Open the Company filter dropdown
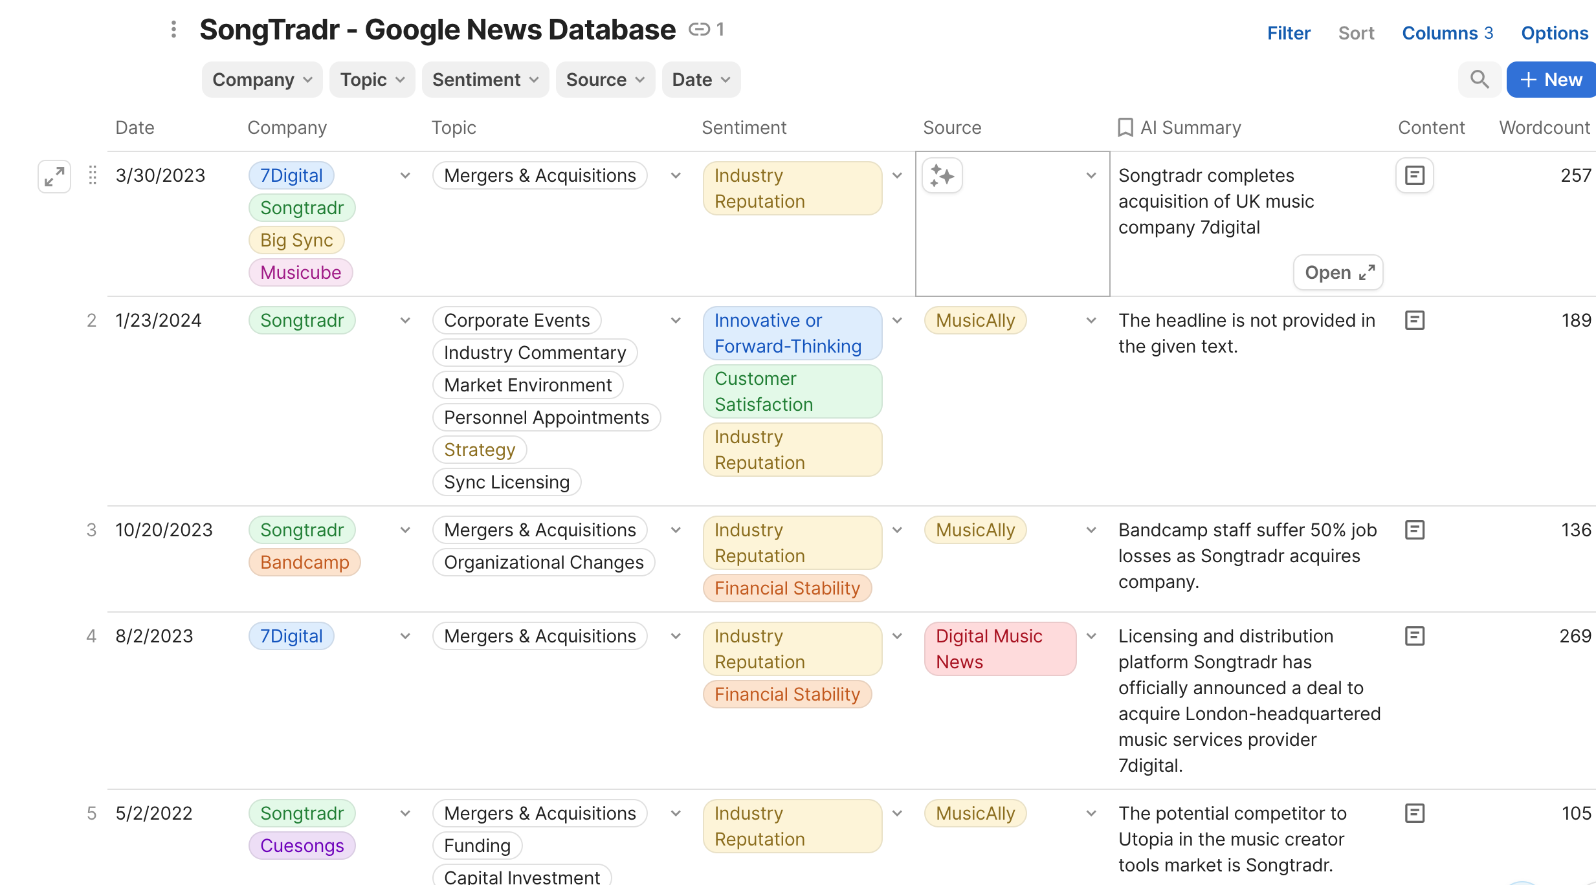Screen dimensions: 1596x885 point(262,80)
